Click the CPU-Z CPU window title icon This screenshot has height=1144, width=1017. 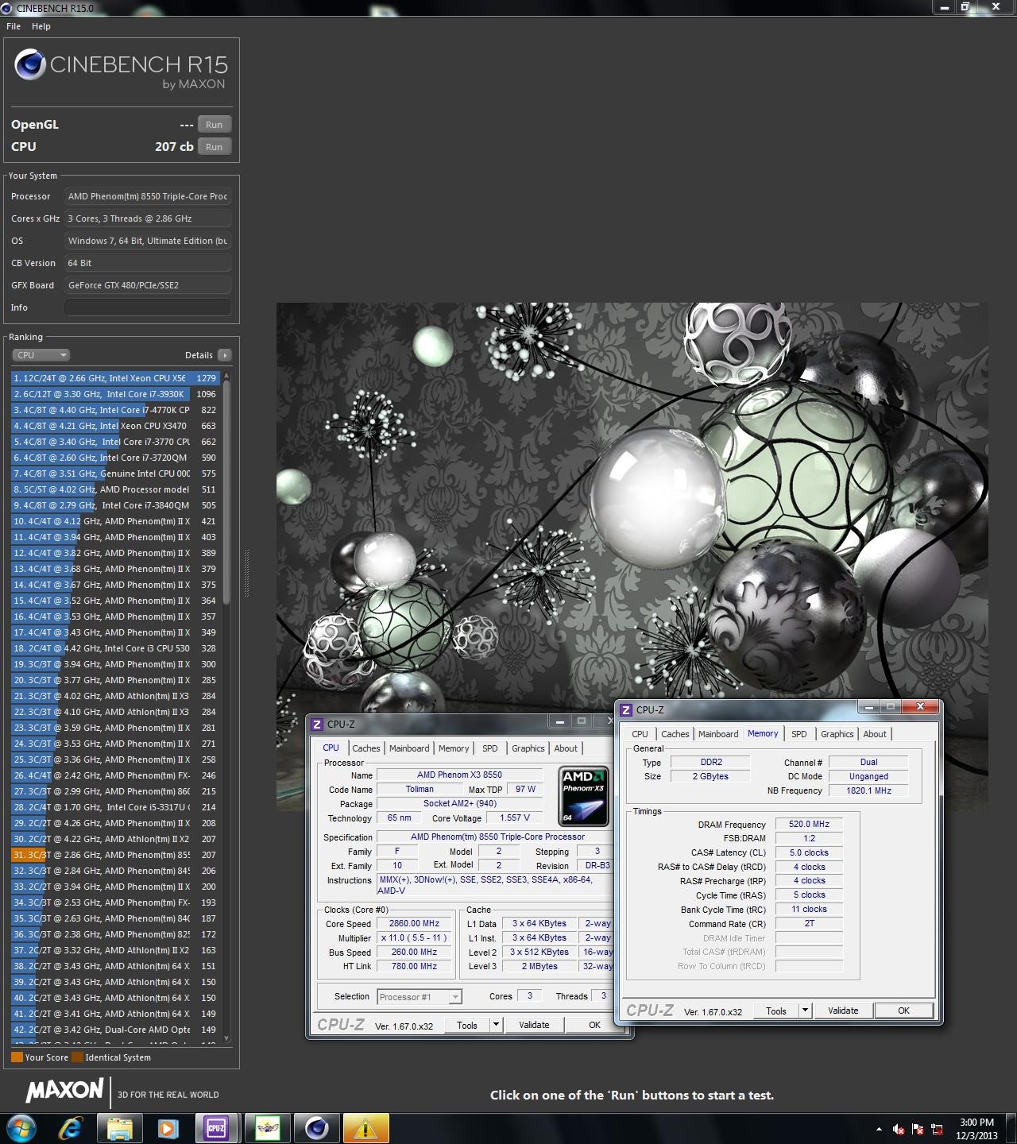(317, 724)
